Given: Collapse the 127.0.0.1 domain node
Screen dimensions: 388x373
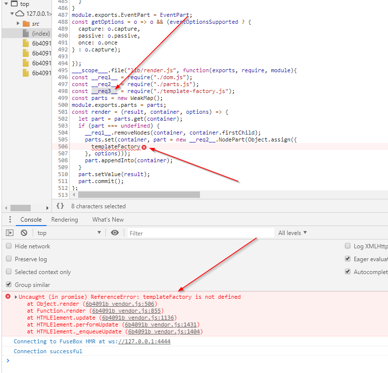Looking at the screenshot, I should 12,14.
